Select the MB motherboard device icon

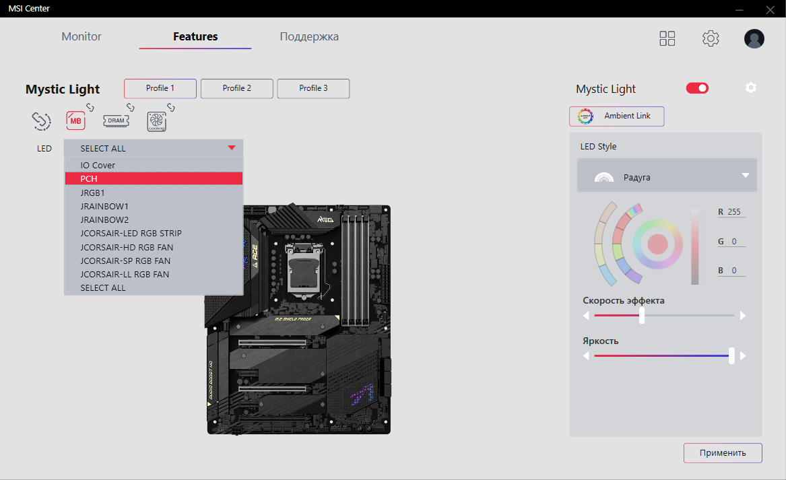(x=75, y=121)
